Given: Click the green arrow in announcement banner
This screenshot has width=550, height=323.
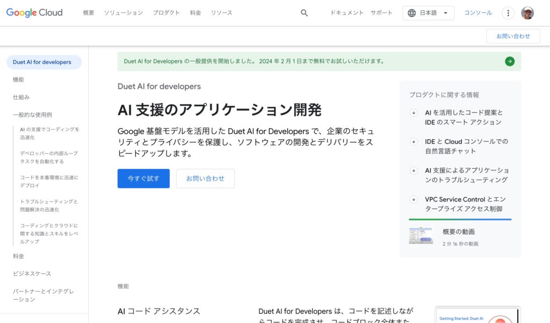Looking at the screenshot, I should click(509, 61).
